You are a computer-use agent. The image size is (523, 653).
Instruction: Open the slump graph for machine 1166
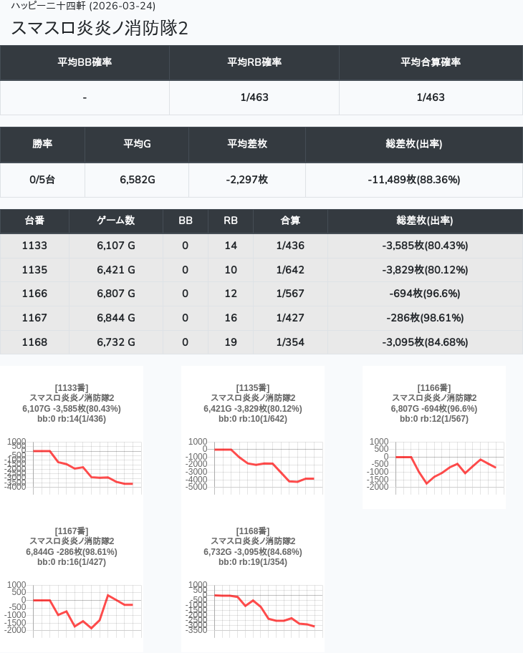[433, 464]
